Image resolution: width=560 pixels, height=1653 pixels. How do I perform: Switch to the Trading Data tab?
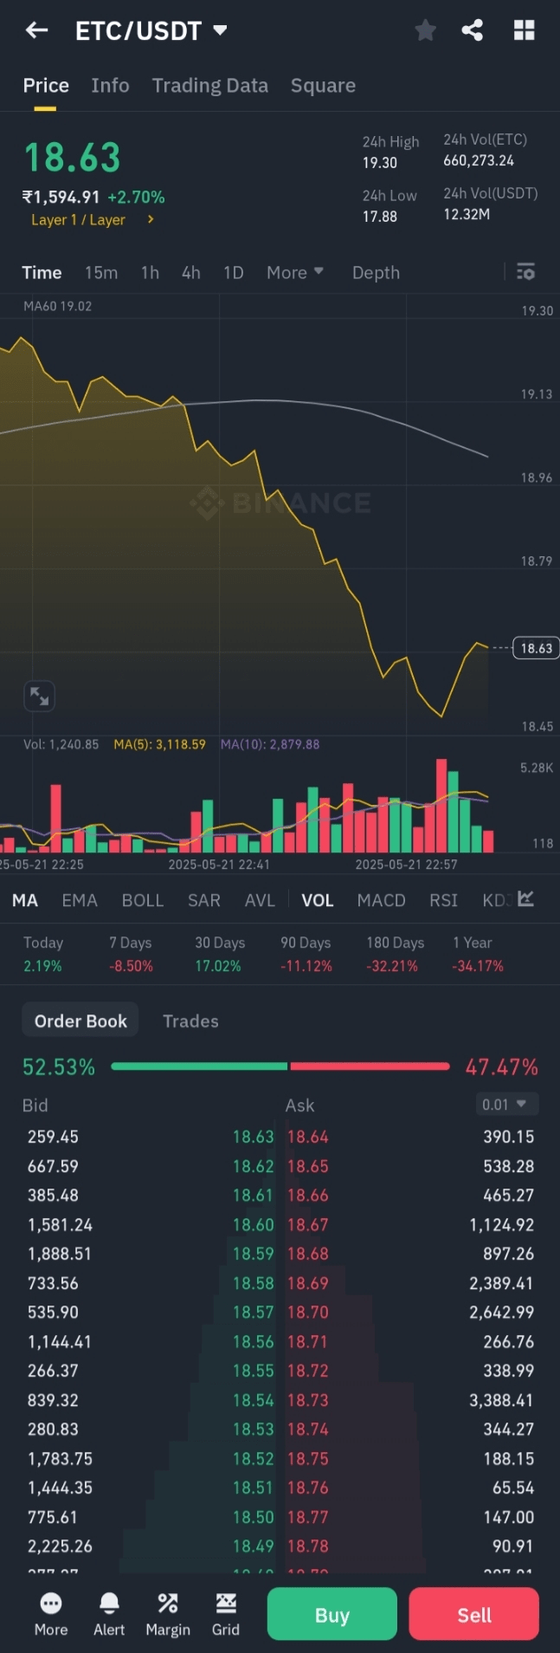[210, 85]
